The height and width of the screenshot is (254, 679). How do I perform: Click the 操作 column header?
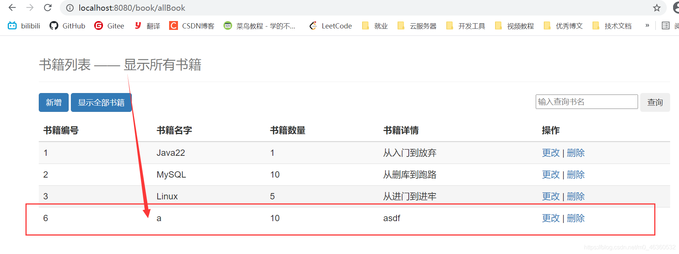coord(551,130)
